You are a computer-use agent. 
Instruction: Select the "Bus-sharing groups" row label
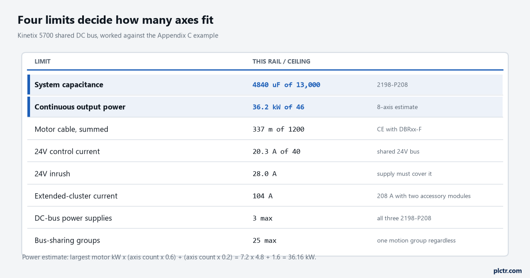point(67,240)
